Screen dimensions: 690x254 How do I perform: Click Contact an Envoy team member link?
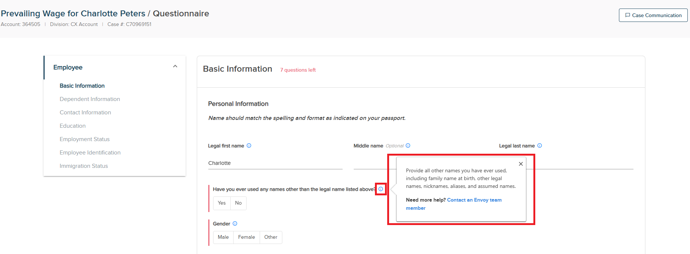(474, 200)
